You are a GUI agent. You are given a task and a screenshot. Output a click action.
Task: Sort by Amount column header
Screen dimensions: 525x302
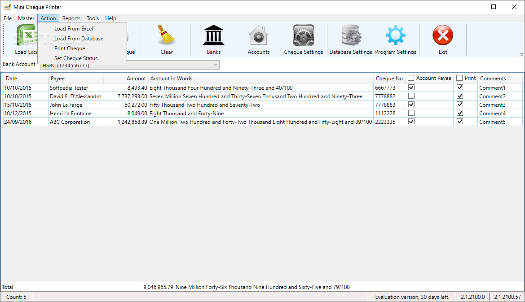coord(126,78)
